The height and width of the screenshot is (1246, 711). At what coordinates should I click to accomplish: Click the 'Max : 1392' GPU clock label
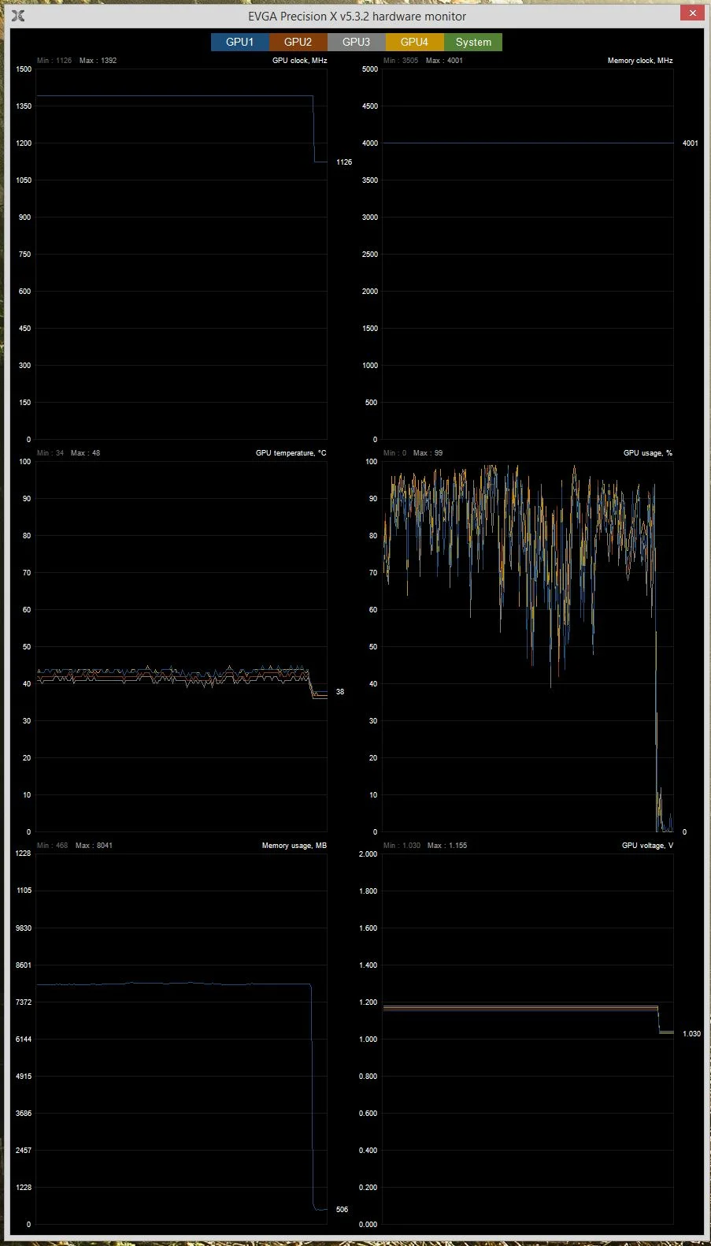pos(98,61)
